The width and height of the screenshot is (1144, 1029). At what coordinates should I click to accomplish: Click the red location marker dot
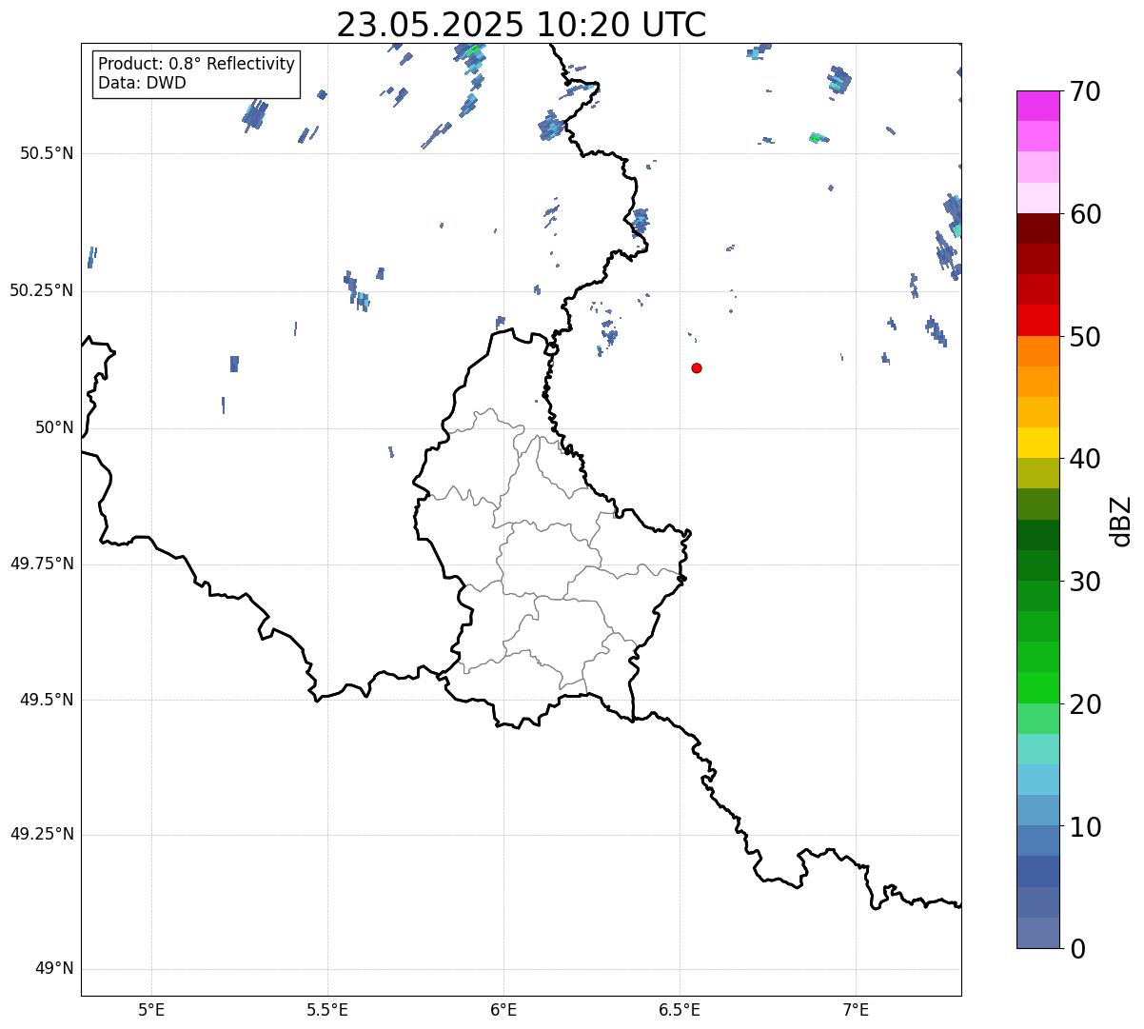697,367
